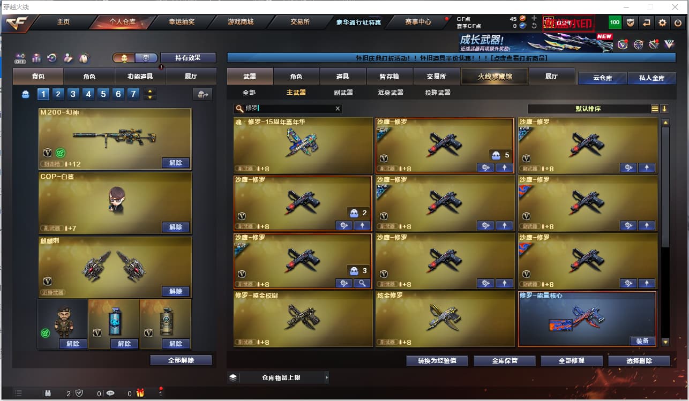The width and height of the screenshot is (689, 401).
Task: Click the return arrow icon in top bar
Action: coord(647,22)
